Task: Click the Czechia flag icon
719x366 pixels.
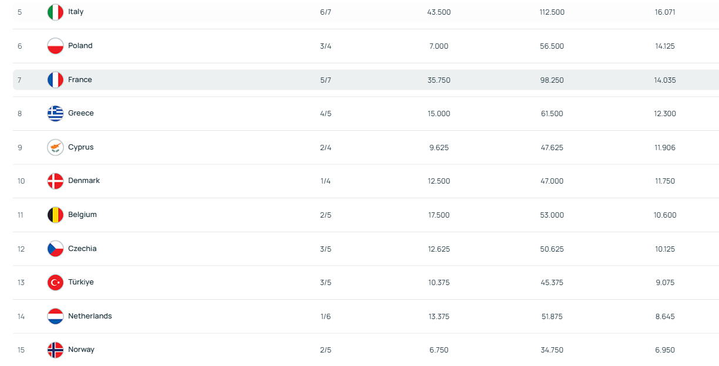Action: tap(55, 249)
